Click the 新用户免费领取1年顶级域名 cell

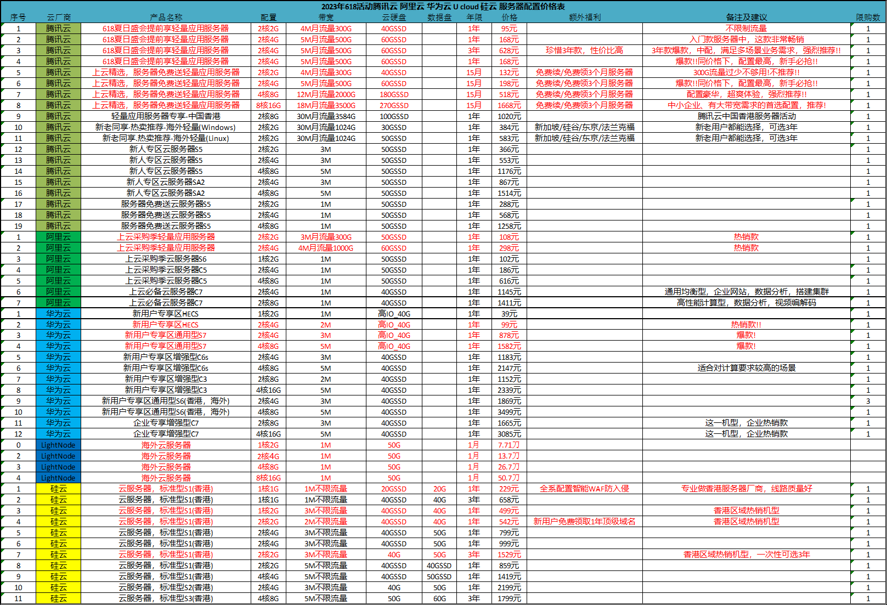point(584,522)
